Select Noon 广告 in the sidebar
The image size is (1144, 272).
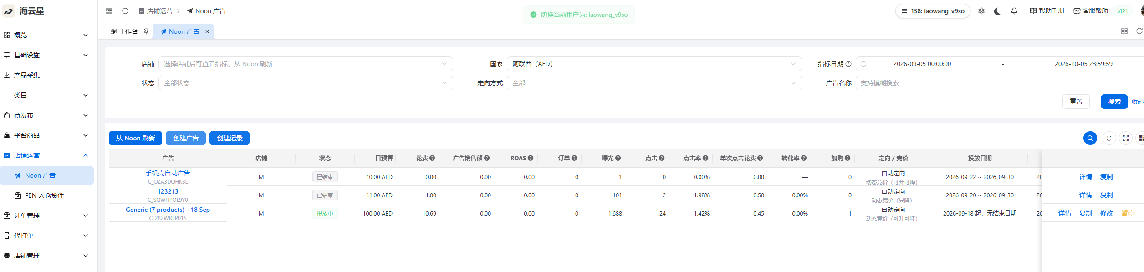coord(46,175)
